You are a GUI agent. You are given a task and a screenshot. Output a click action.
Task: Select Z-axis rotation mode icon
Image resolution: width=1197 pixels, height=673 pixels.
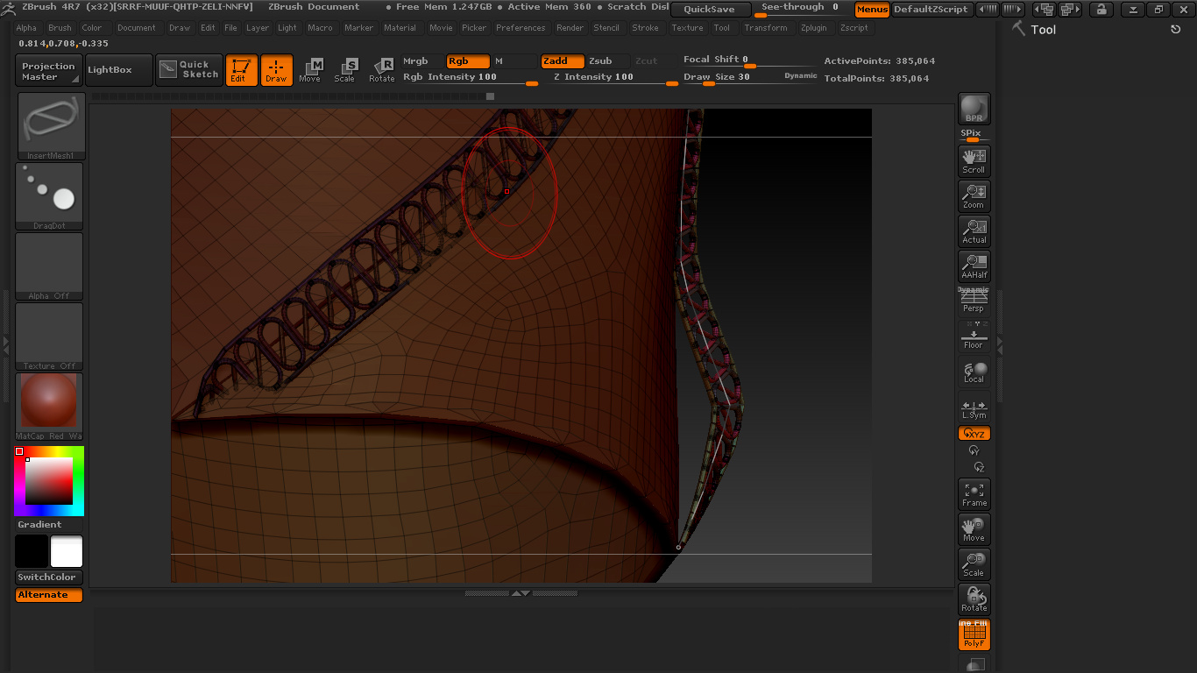pos(979,467)
